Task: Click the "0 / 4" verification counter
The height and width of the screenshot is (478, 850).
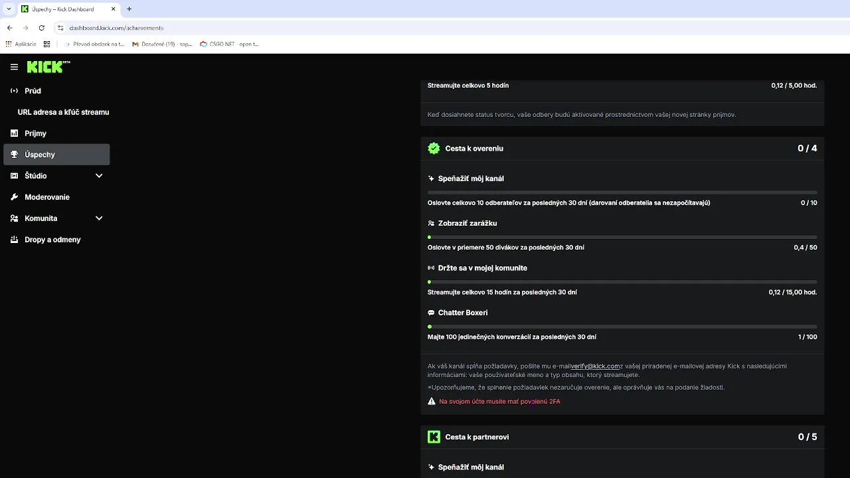Action: click(x=807, y=149)
